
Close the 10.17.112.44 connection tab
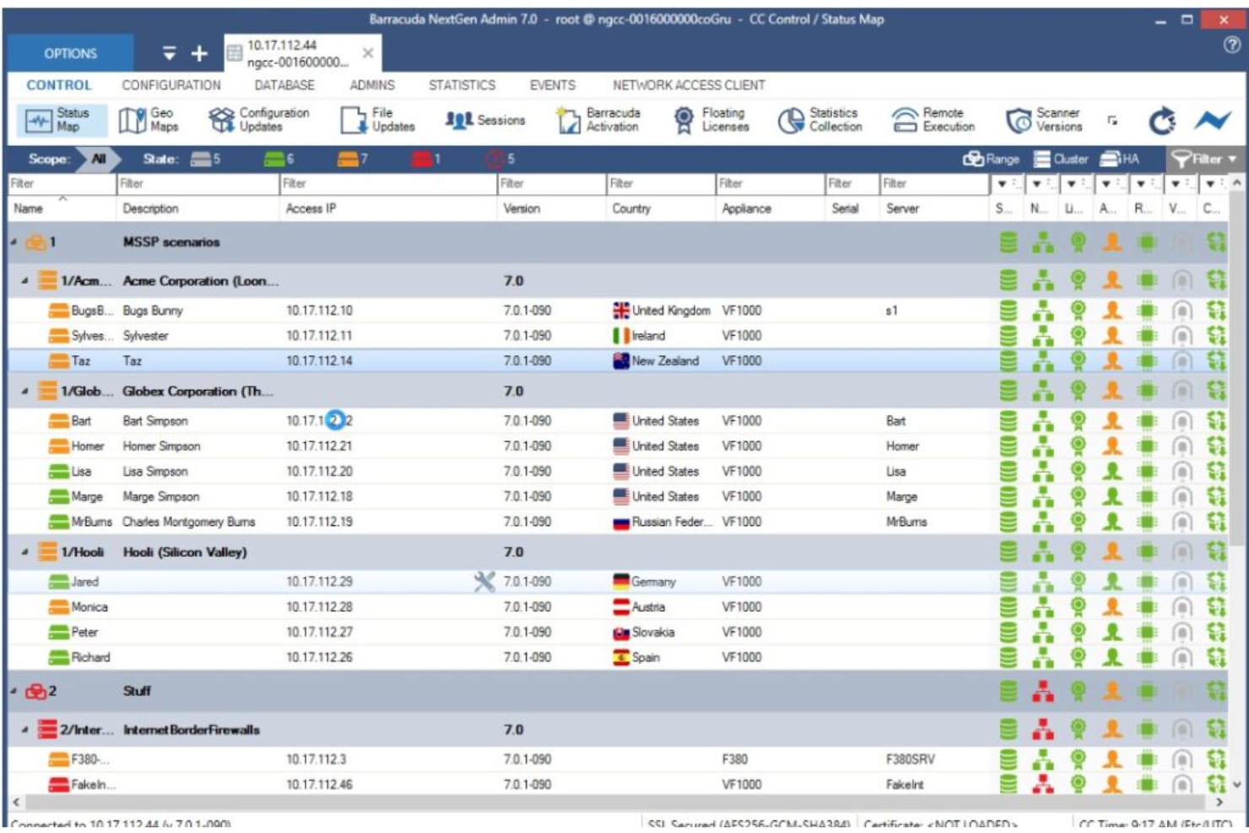pyautogui.click(x=368, y=53)
